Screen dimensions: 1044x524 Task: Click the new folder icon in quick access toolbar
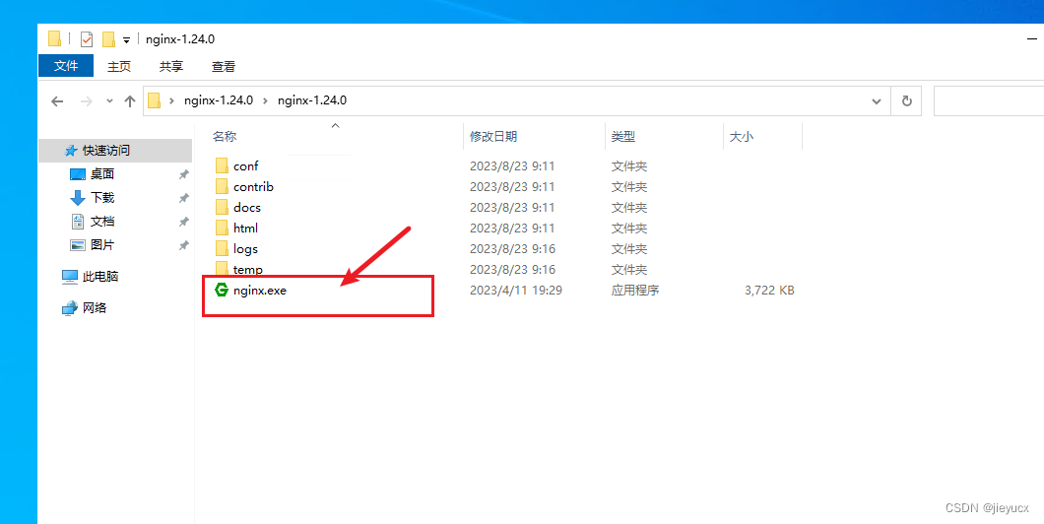click(x=109, y=39)
